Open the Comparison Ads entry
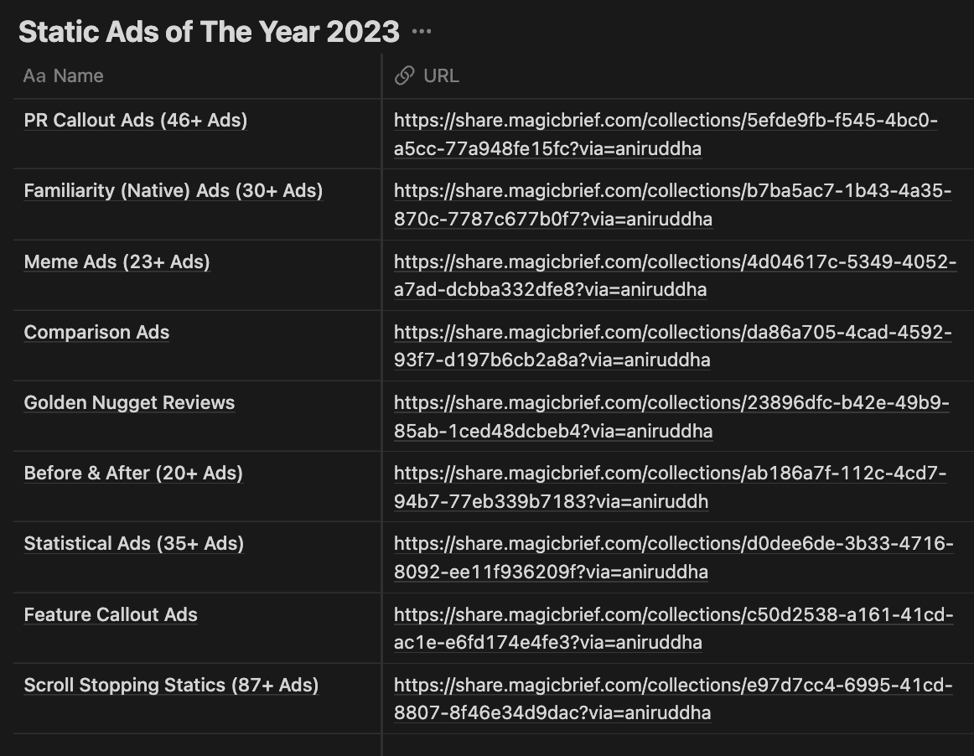The width and height of the screenshot is (974, 756). 96,332
